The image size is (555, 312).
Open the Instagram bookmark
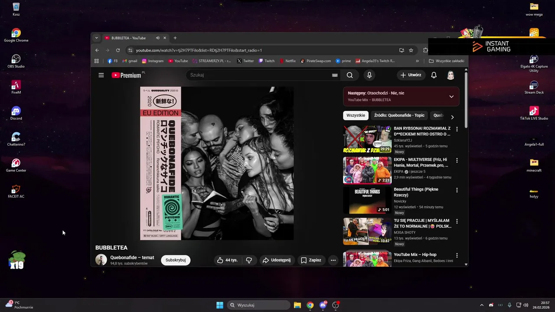point(153,61)
